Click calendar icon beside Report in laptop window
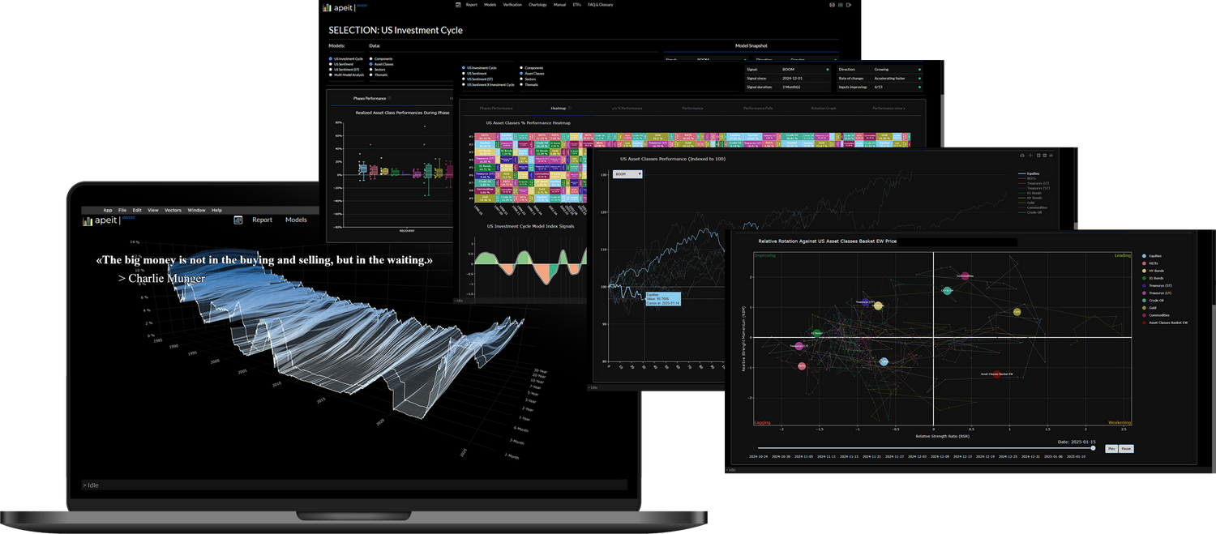 (x=238, y=220)
